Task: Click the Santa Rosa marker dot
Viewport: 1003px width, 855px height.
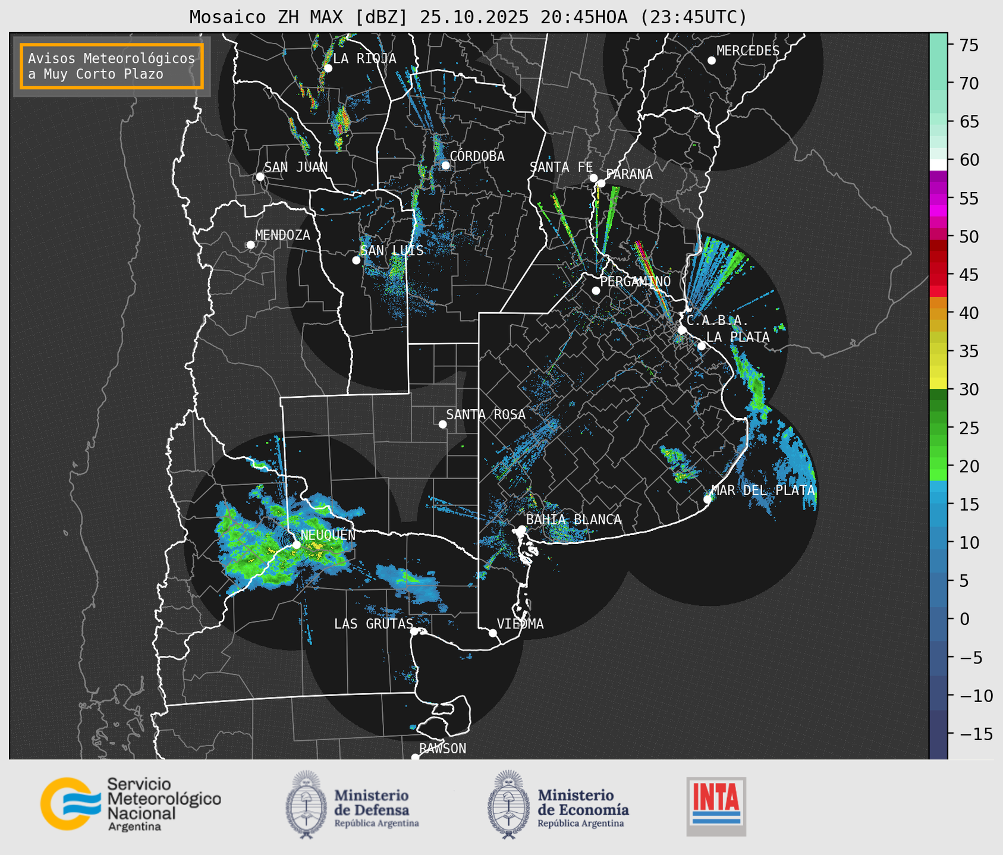Action: coord(442,424)
